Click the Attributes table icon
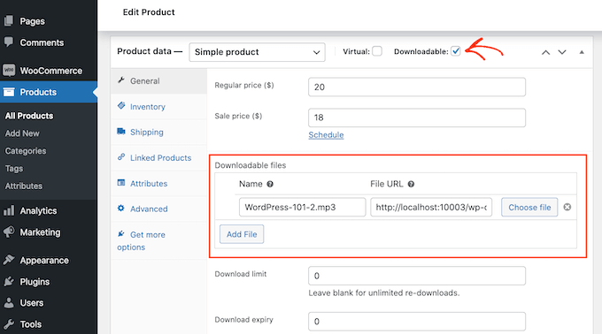Image resolution: width=602 pixels, height=334 pixels. [121, 182]
